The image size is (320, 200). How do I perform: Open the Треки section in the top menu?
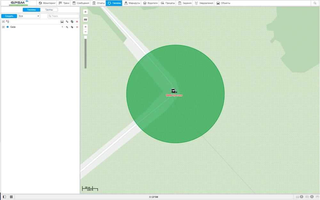[64, 3]
